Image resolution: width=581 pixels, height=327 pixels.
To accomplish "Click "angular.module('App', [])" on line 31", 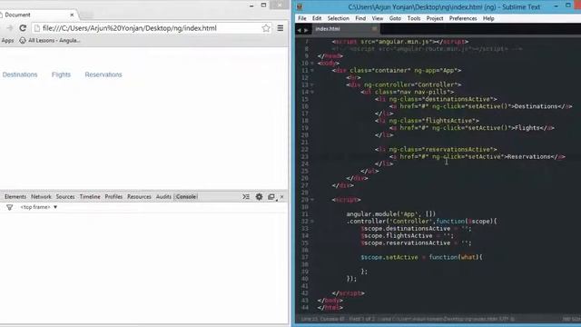I will click(391, 214).
